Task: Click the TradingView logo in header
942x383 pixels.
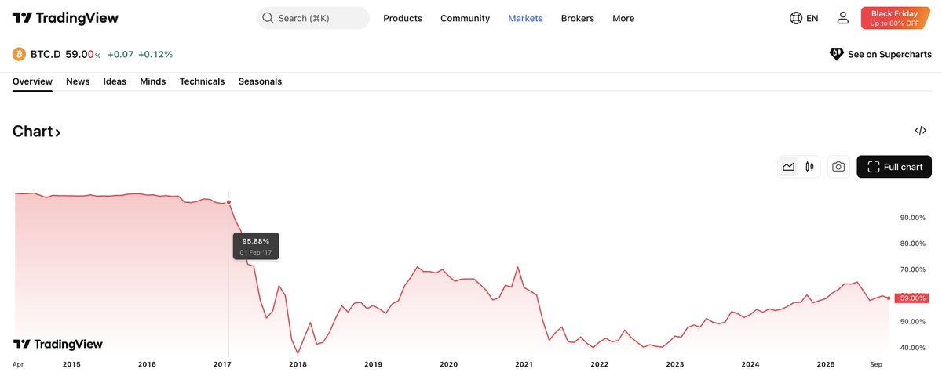Action: point(66,18)
